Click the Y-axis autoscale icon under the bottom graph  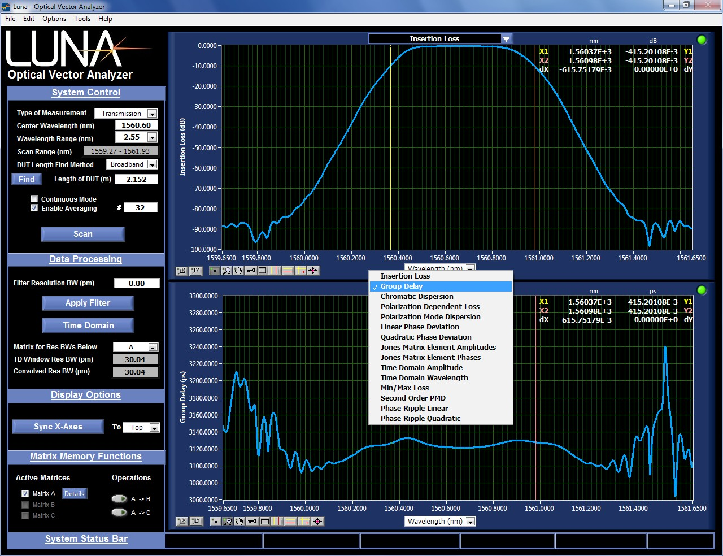pos(196,522)
